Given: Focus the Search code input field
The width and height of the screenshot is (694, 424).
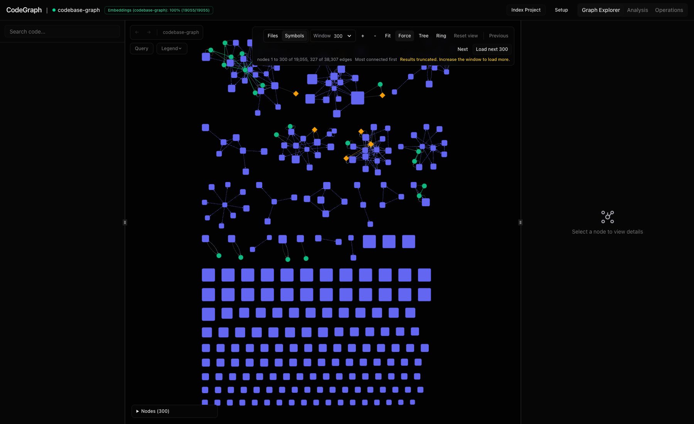Looking at the screenshot, I should pos(62,32).
